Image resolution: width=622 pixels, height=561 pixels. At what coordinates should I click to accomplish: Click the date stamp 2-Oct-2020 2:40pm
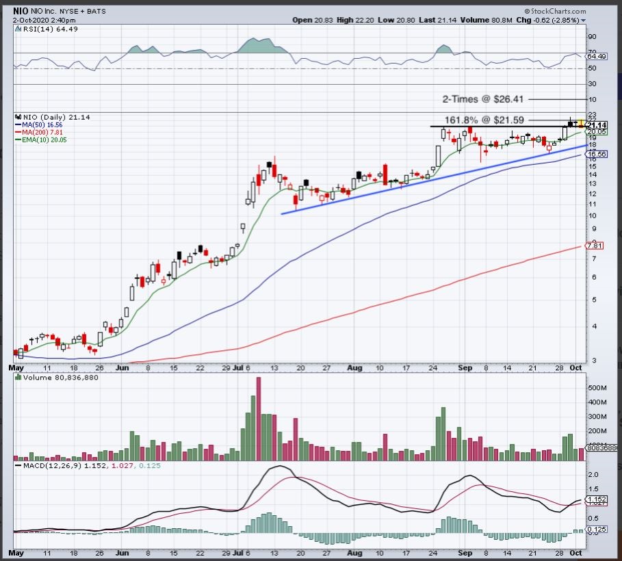coord(44,21)
